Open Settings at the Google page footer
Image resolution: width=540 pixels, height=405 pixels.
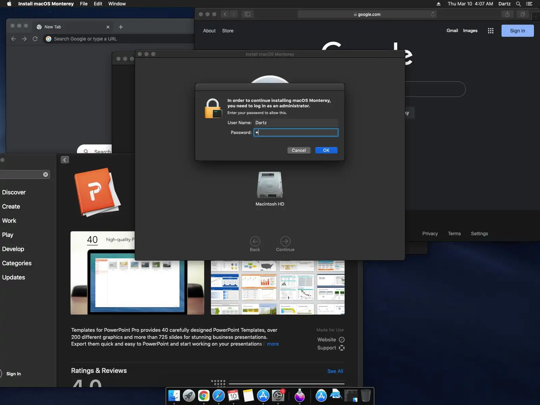[479, 234]
